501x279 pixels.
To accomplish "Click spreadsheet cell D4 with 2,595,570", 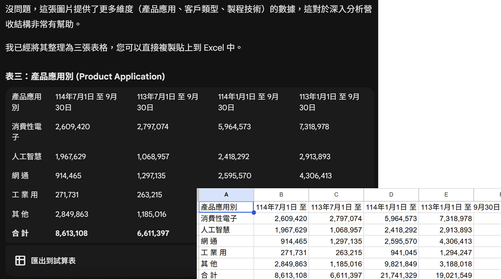I will point(391,241).
